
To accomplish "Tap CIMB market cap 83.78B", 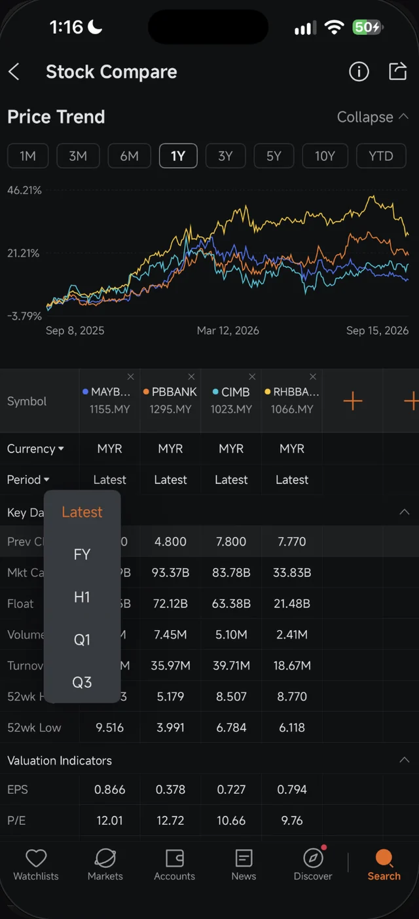I will [x=231, y=572].
